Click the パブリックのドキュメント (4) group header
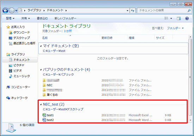The height and width of the screenshot is (136, 194). [66, 70]
